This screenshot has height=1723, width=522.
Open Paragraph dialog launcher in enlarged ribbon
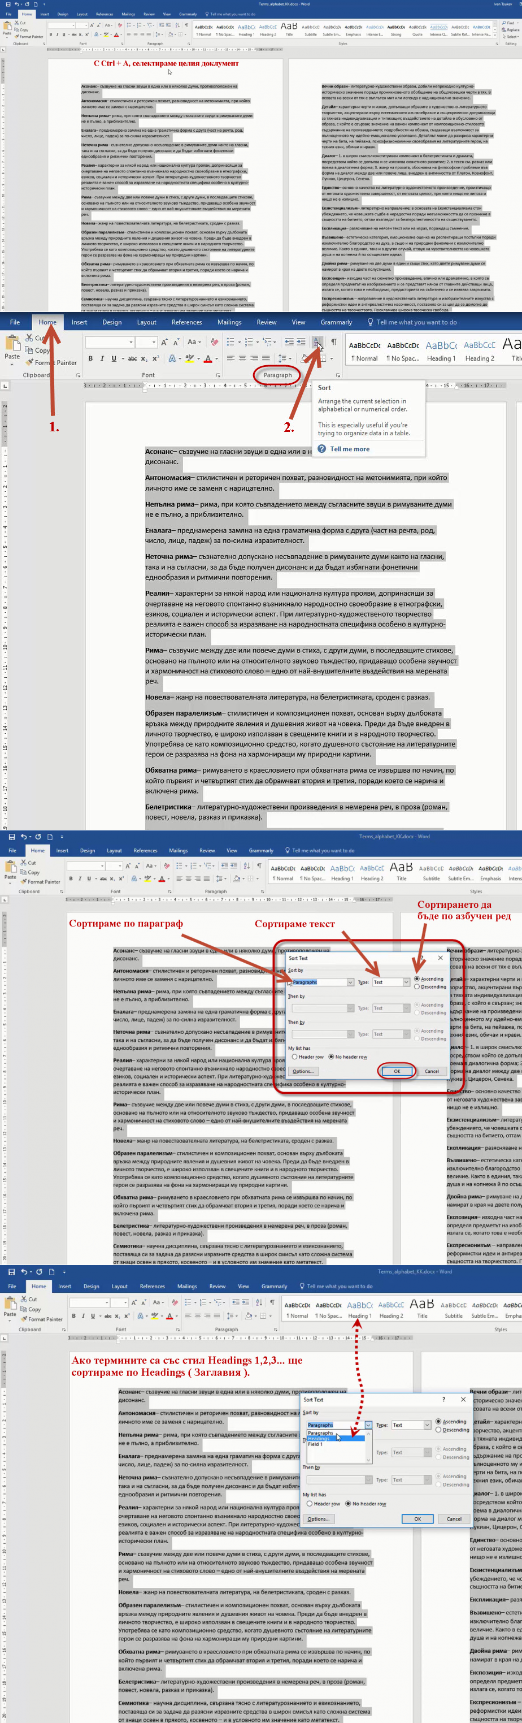coord(339,375)
